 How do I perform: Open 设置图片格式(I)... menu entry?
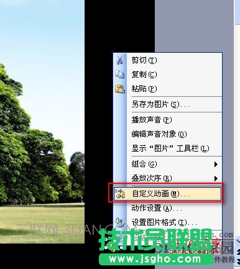[168, 222]
